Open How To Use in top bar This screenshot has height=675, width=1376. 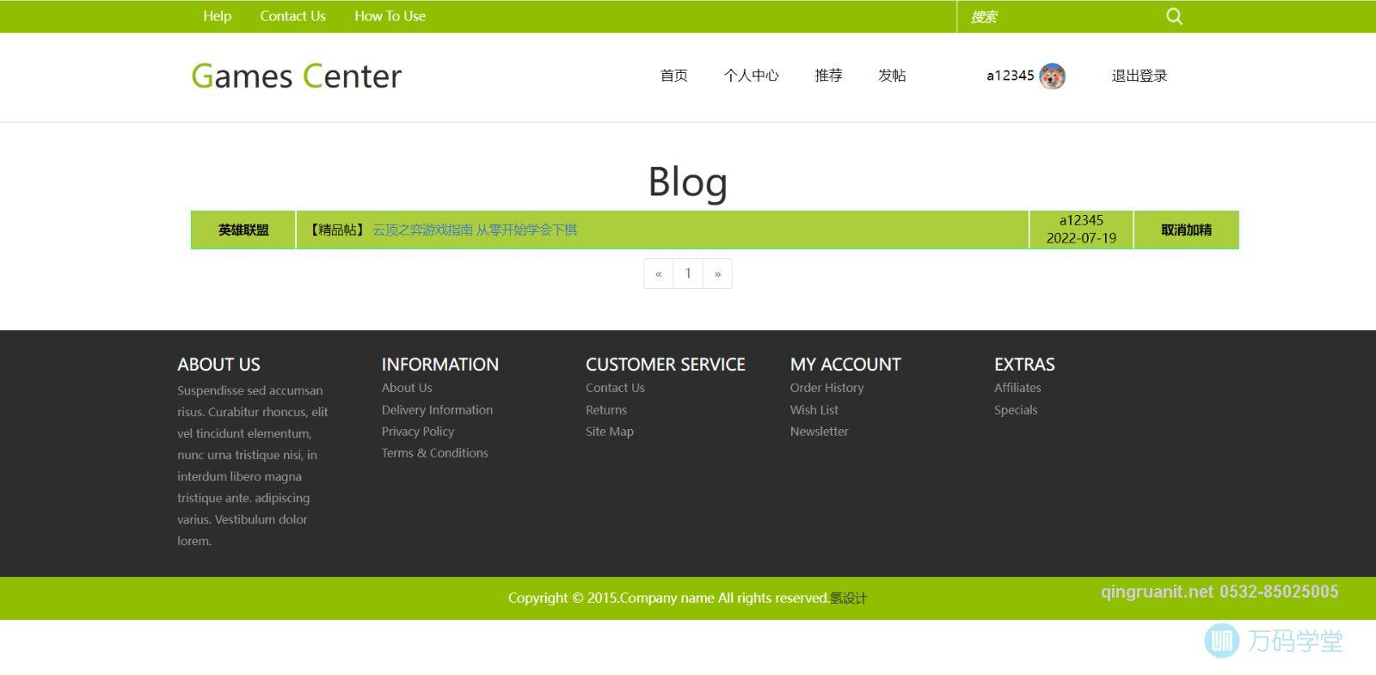(390, 15)
